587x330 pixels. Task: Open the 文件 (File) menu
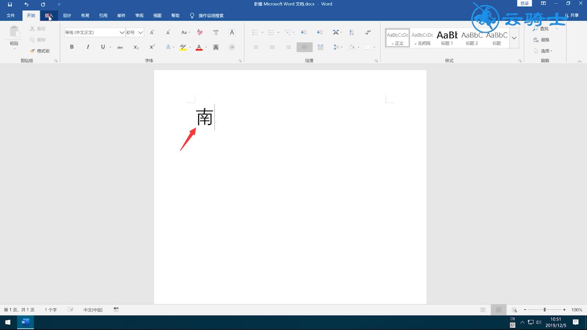click(11, 15)
